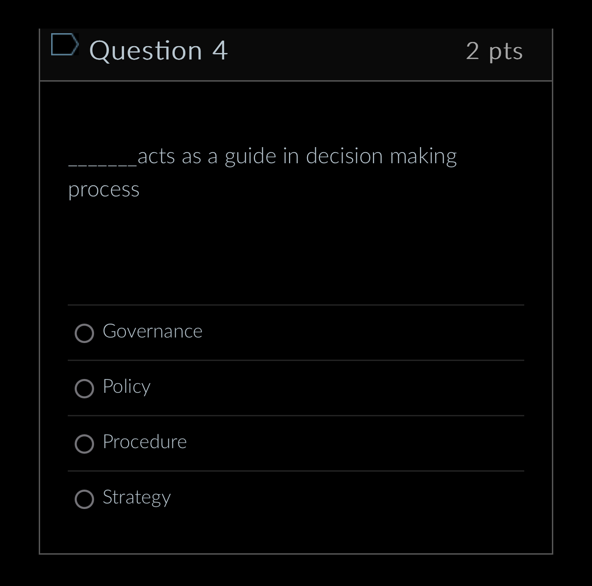Click the Governance answer label
The width and height of the screenshot is (592, 586).
pyautogui.click(x=153, y=331)
